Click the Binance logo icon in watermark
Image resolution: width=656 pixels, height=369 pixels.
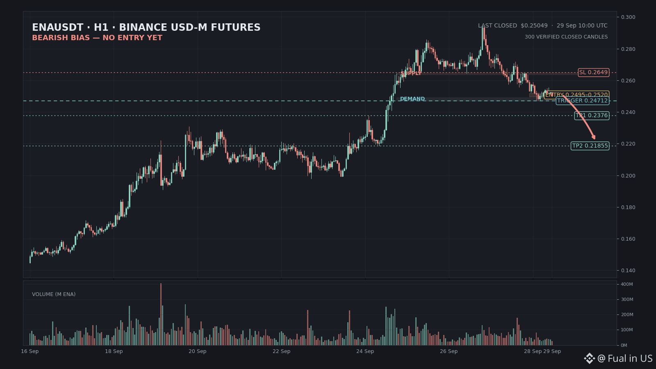(x=590, y=358)
